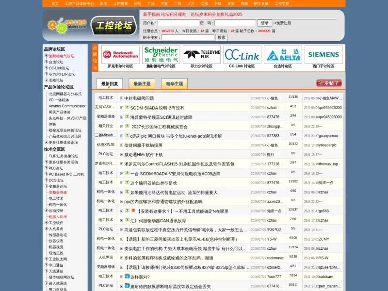Click the 登录 login button
The image size is (388, 291).
pyautogui.click(x=264, y=23)
